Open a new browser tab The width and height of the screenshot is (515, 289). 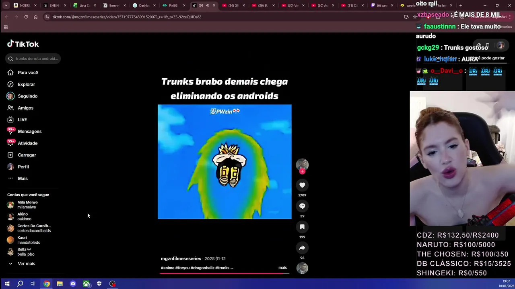click(461, 6)
